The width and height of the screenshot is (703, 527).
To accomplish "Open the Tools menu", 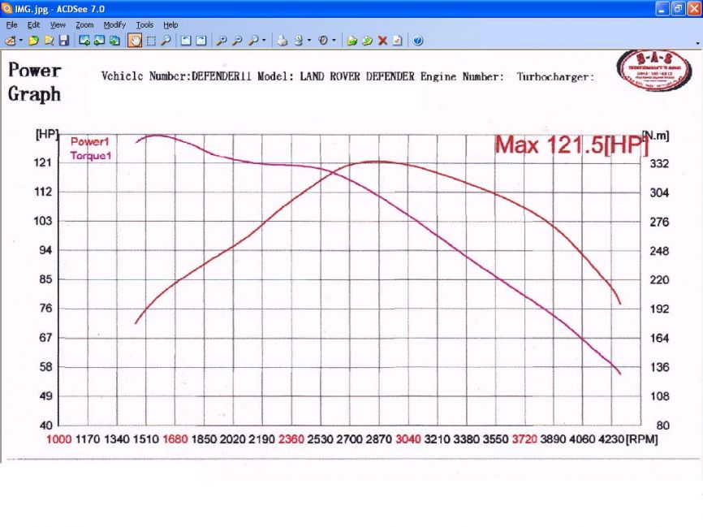I will coord(144,25).
